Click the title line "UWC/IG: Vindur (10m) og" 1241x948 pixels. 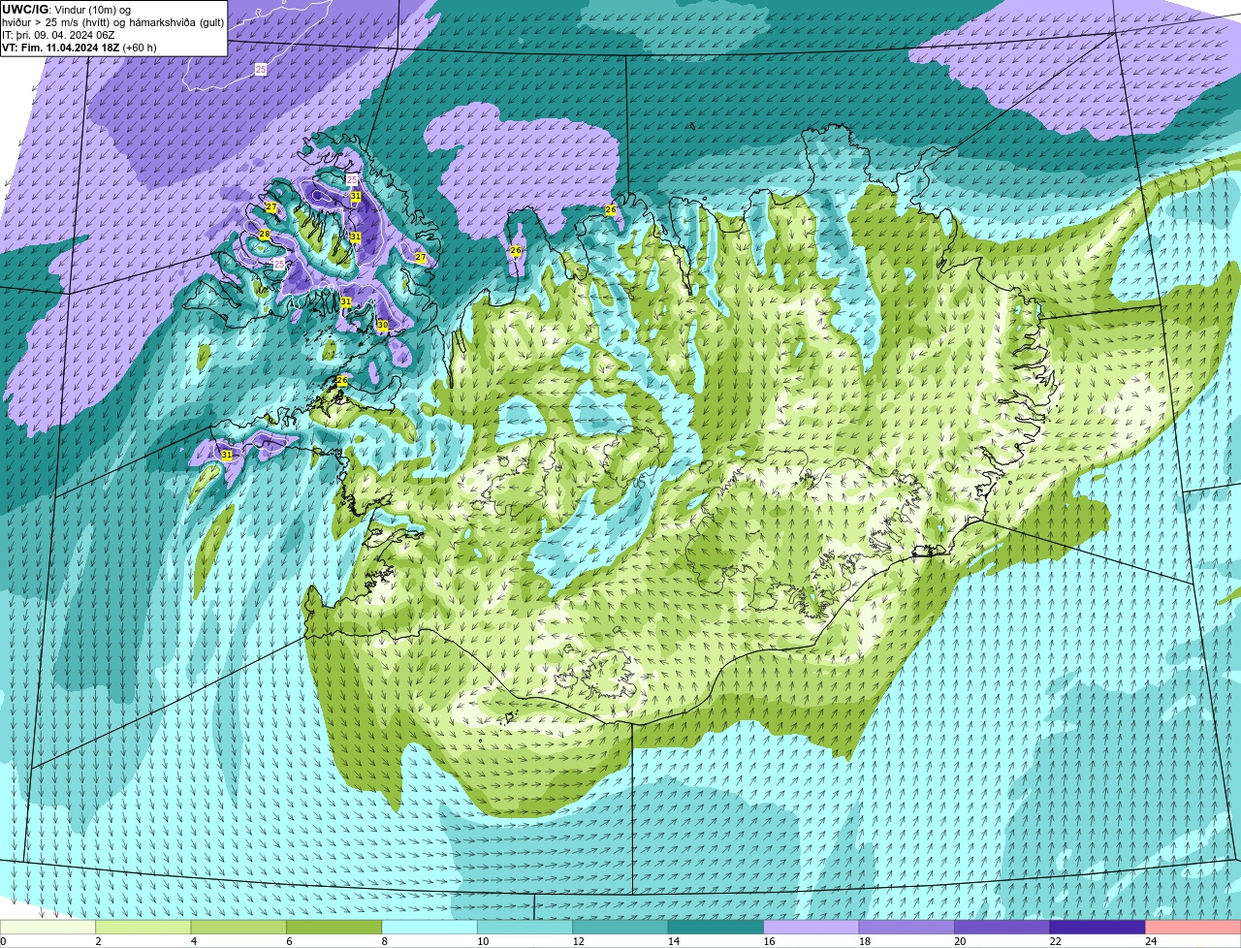[x=66, y=10]
